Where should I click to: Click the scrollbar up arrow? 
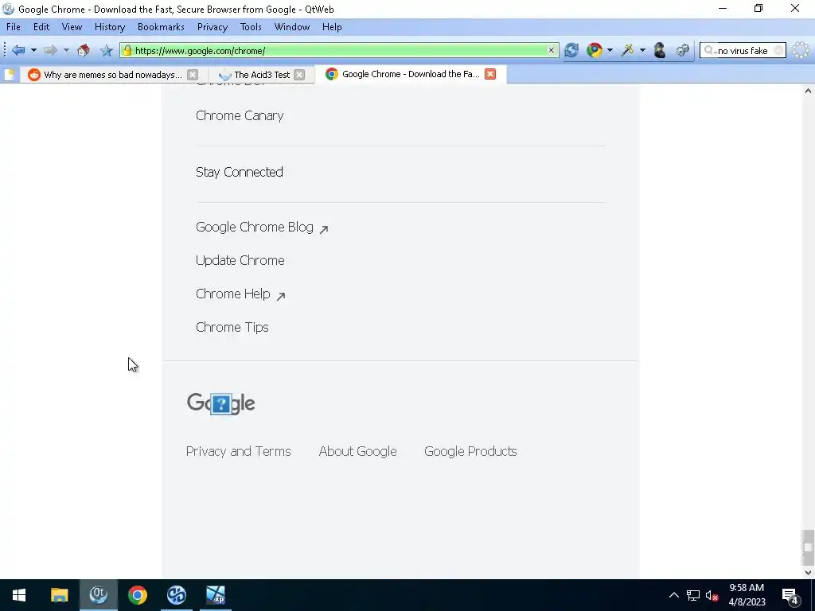click(808, 91)
